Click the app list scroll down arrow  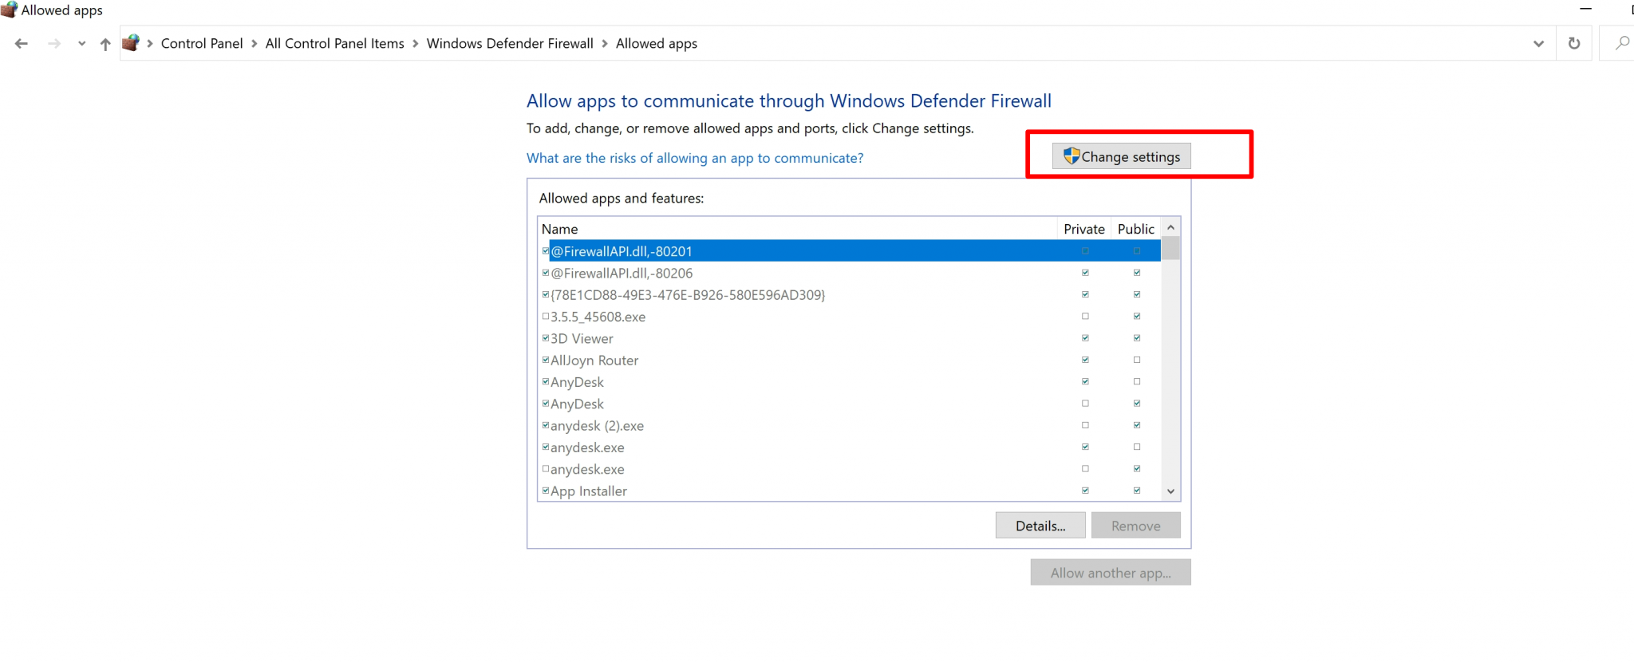click(x=1170, y=491)
